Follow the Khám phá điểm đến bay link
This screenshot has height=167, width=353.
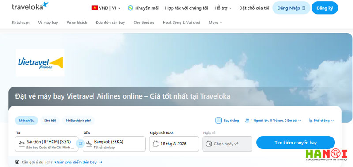75,162
